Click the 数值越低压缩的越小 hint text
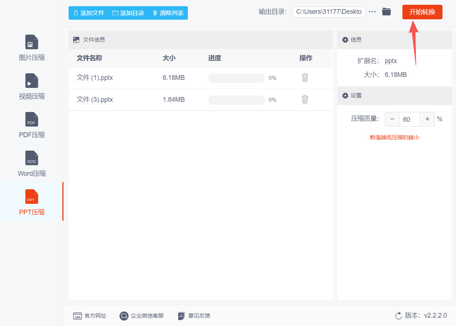Viewport: 456px width, 326px height. (394, 137)
